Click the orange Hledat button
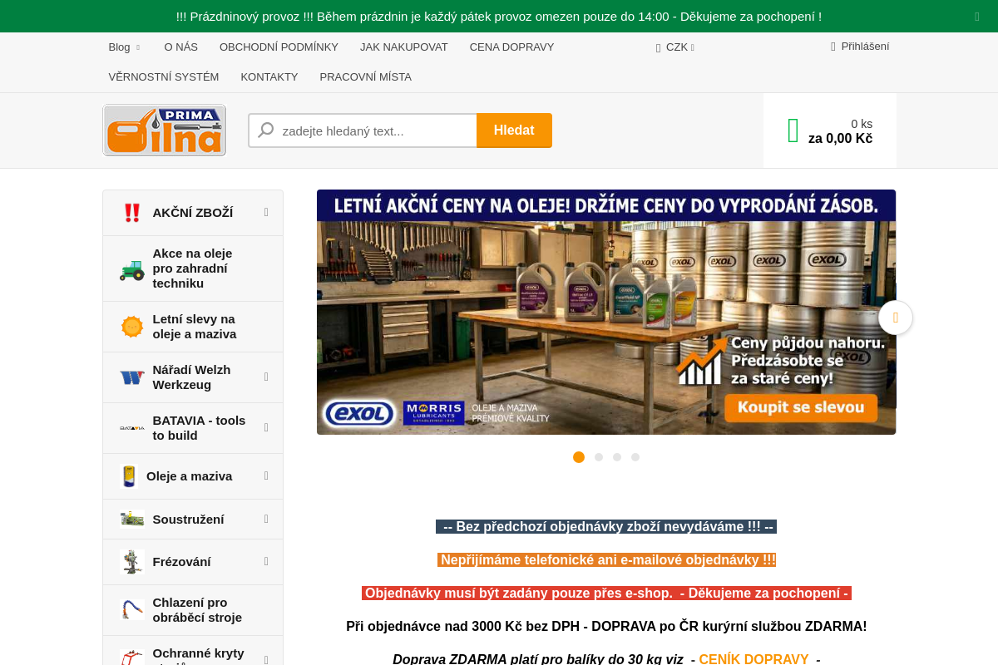 (x=514, y=131)
